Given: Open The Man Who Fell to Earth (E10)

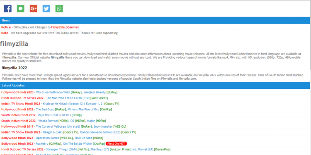Looking at the screenshot, I should click(68, 98).
